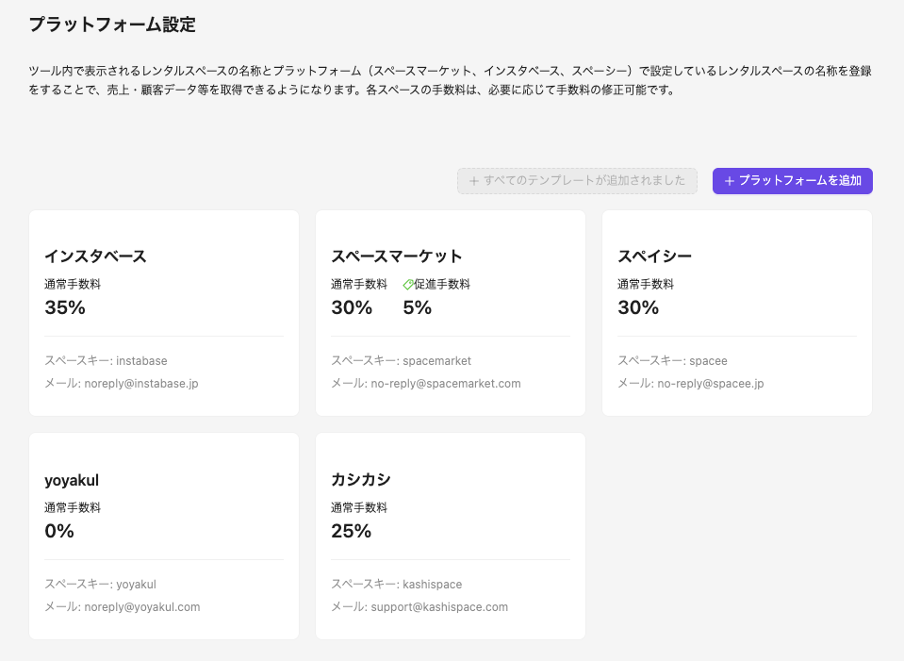Open the カシカシ platform card

(450, 536)
